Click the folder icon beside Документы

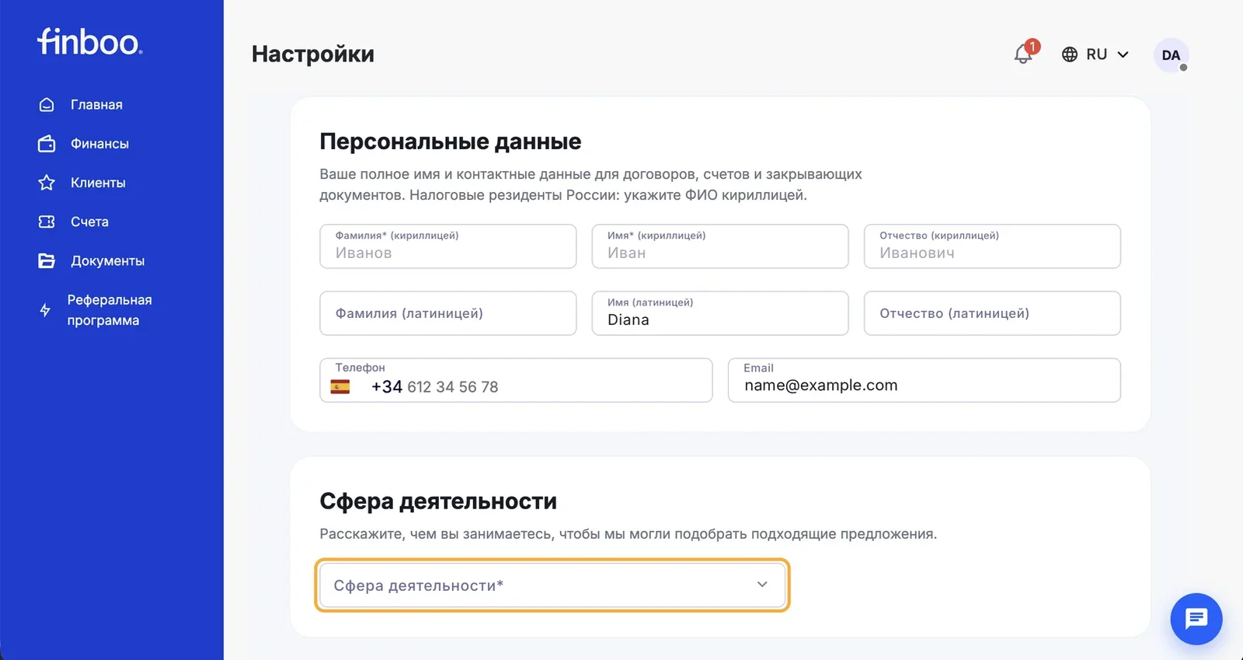pyautogui.click(x=47, y=260)
